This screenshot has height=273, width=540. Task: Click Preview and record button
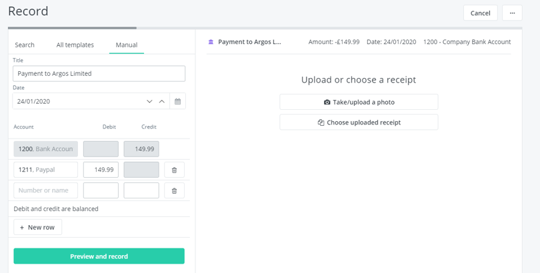(x=99, y=256)
